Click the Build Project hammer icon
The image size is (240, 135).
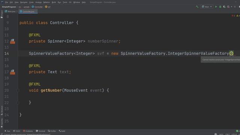point(197,7)
